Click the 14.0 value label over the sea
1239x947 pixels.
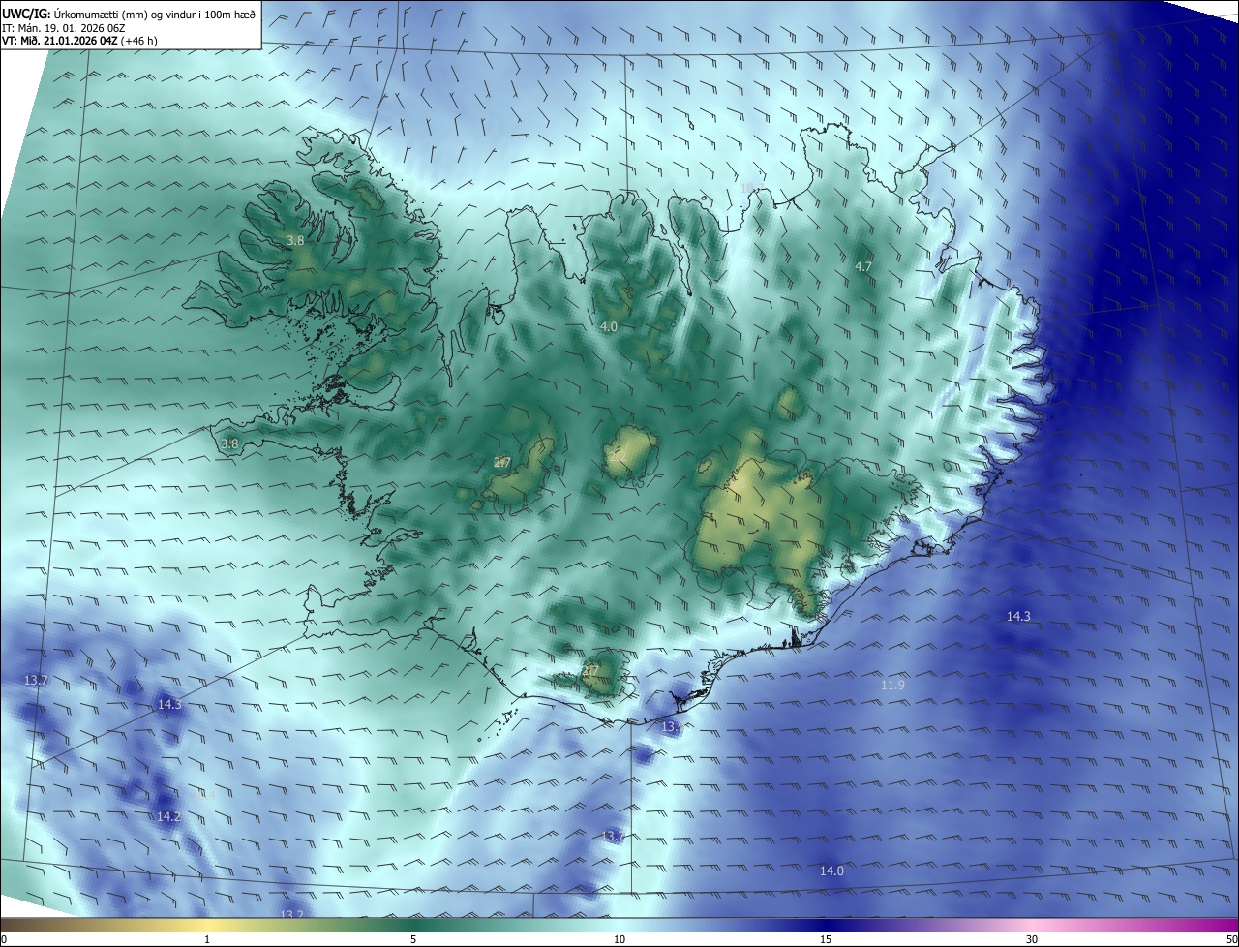(x=831, y=871)
